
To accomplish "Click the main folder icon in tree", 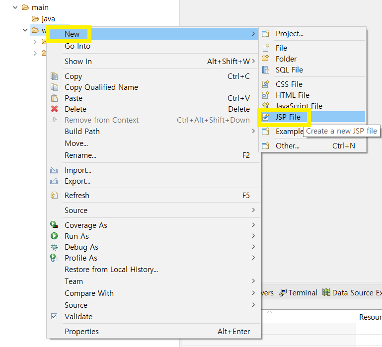I will pyautogui.click(x=25, y=7).
